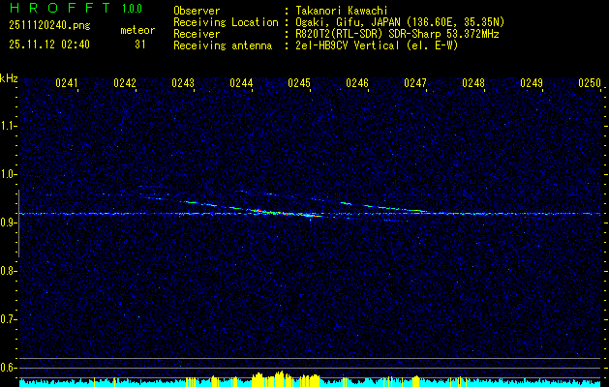
Task: Click the 0243 time marker
Action: (x=182, y=83)
